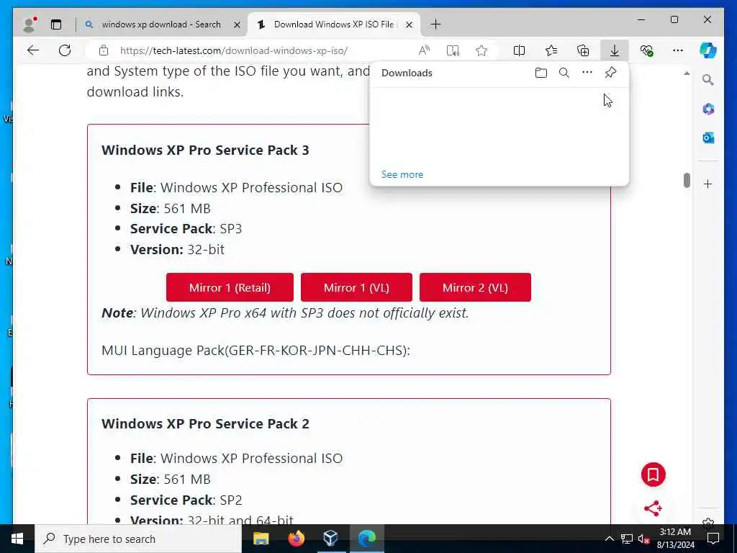Select Microsoft Edge on the taskbar
737x553 pixels.
coord(366,539)
